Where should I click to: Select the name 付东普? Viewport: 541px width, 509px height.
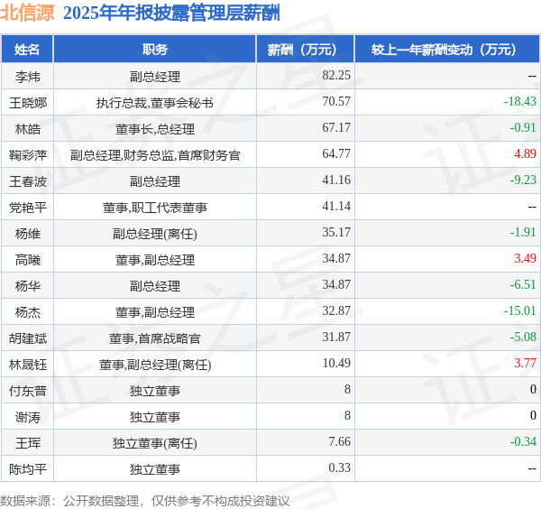point(28,391)
